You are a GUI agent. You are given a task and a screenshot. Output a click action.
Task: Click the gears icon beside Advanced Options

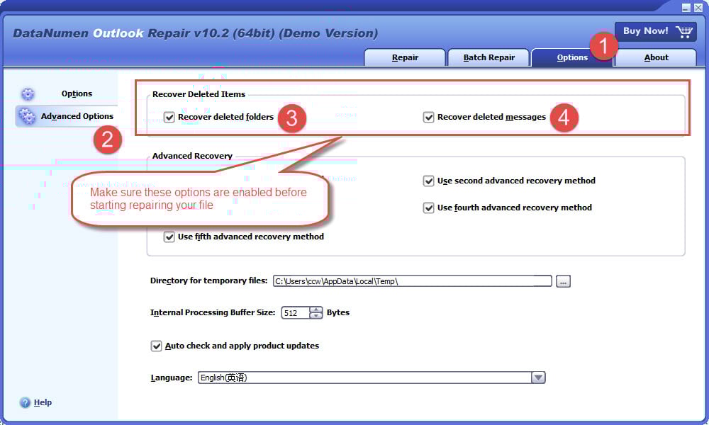[x=27, y=116]
